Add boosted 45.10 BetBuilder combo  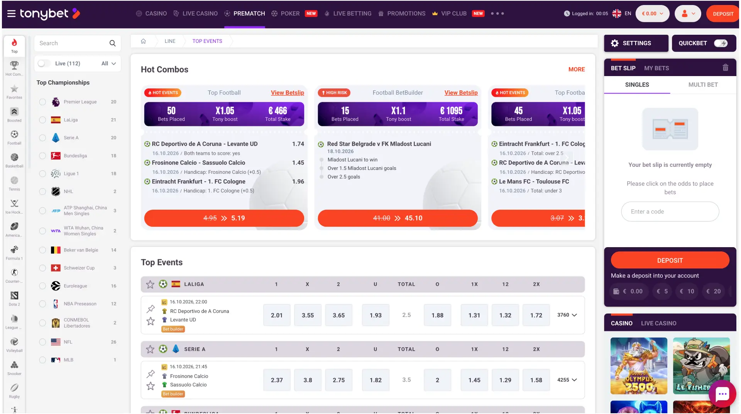[398, 218]
